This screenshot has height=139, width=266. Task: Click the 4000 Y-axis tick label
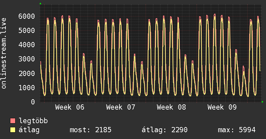point(26,45)
